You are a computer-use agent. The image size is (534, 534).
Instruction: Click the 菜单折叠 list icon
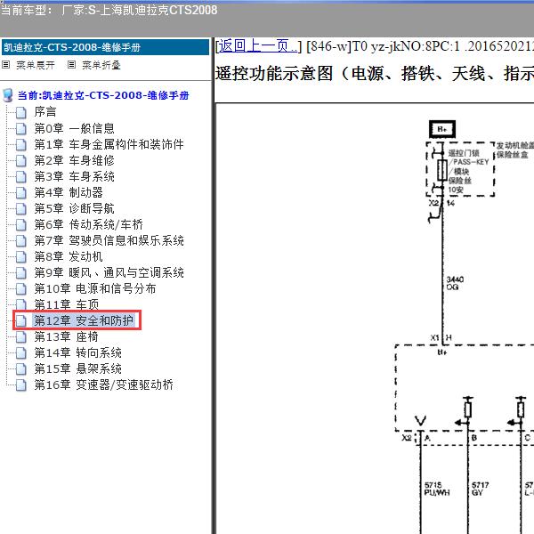(x=71, y=64)
